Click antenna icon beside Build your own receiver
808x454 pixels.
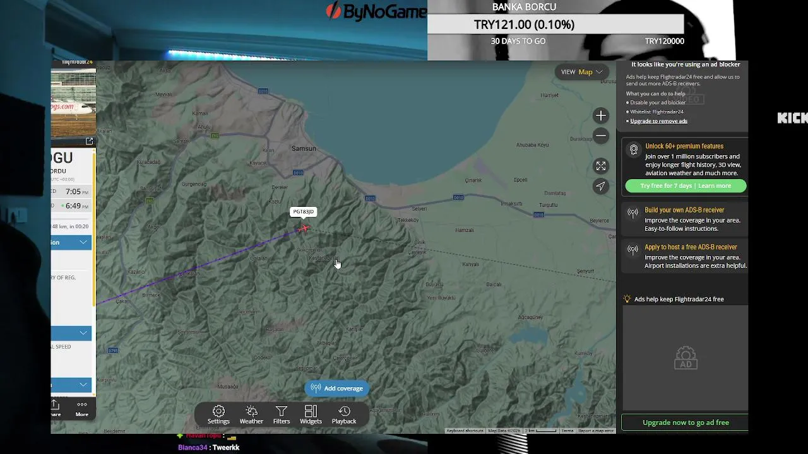[633, 213]
